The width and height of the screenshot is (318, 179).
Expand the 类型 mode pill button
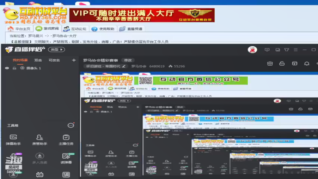coord(56,49)
